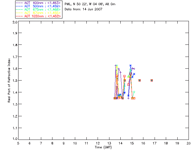
Task: Click the x-axis tick label 18
Action: (x=166, y=143)
